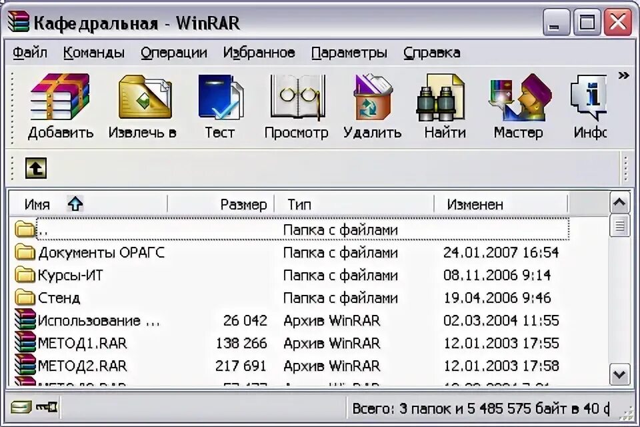
Task: Click the WinRAR books icon in title bar
Action: click(19, 22)
